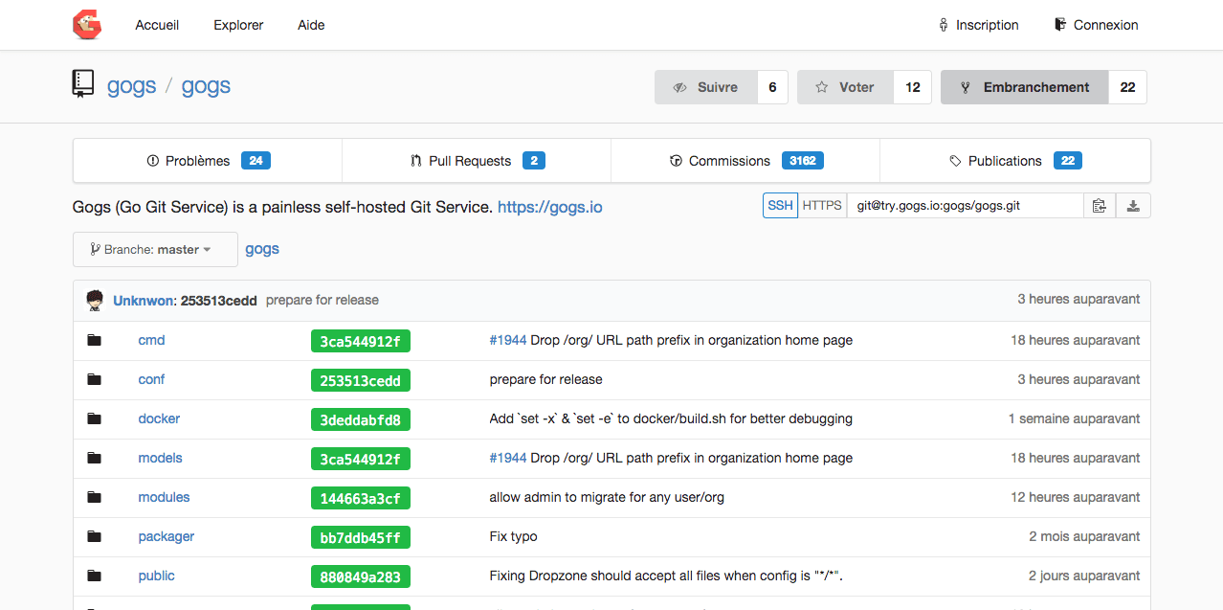The width and height of the screenshot is (1223, 610).
Task: Click the repository book icon beside gogs / gogs
Action: [x=83, y=84]
